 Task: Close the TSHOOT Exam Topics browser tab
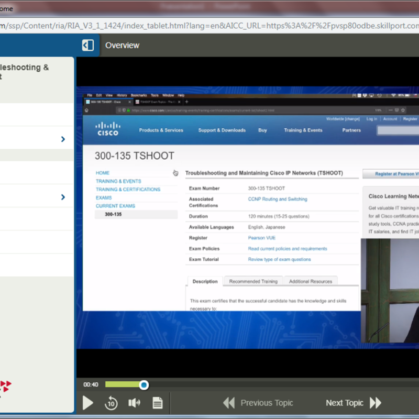[179, 102]
